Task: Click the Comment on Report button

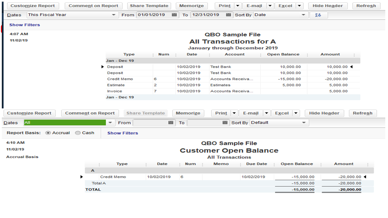Action: pyautogui.click(x=93, y=5)
